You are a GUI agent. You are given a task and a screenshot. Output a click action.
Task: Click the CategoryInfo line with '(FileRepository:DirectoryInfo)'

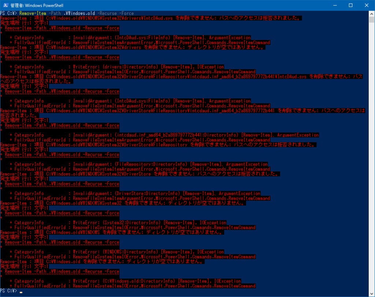(x=139, y=164)
